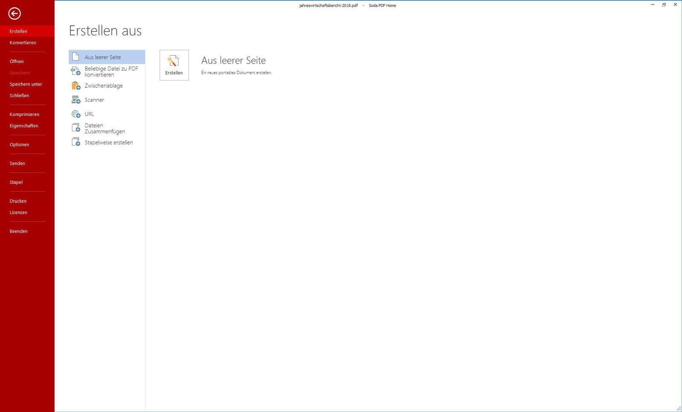Click the Zwischenablage clipboard icon

tap(76, 86)
